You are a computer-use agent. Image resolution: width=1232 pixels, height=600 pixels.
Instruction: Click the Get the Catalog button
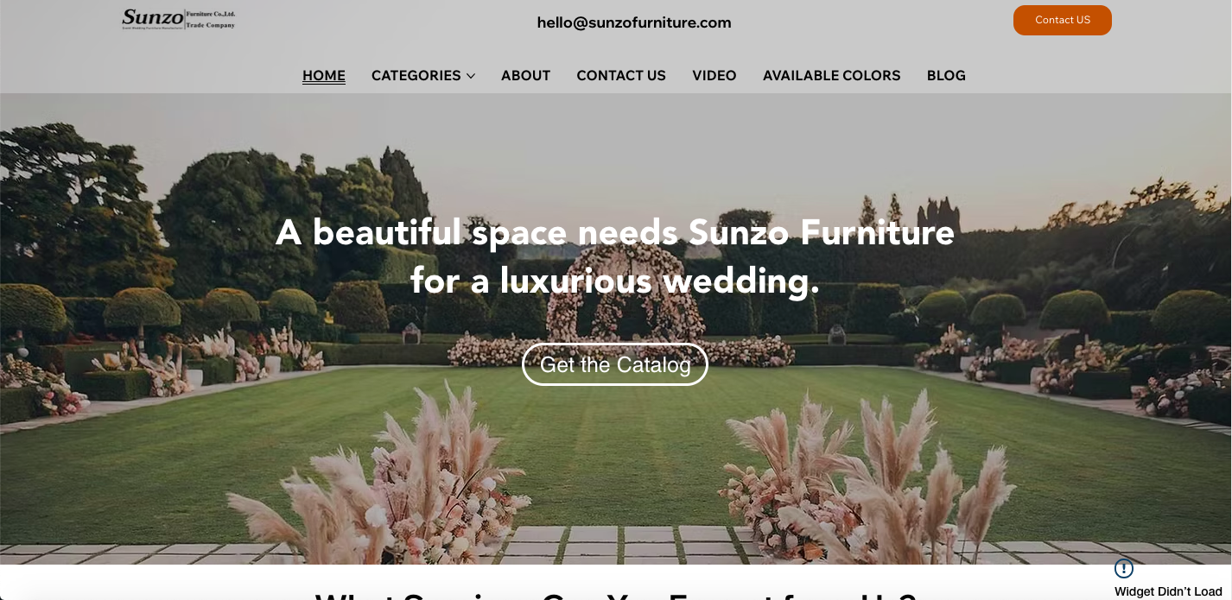point(615,364)
